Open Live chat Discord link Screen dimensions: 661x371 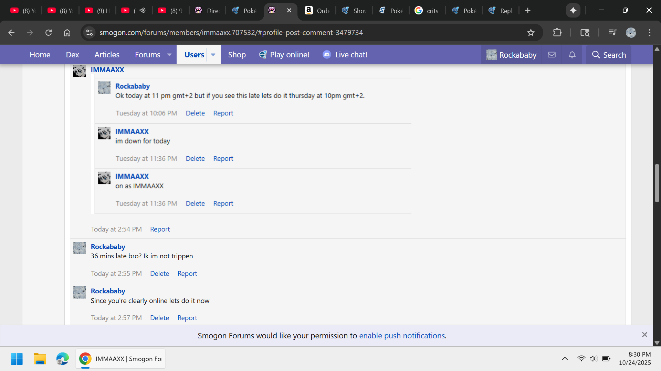coord(345,55)
